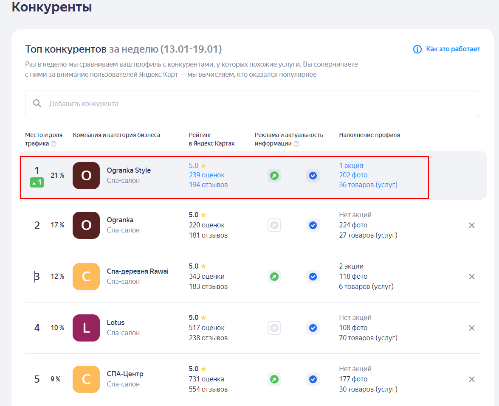Click the '21 %' traffic share of Ogranka Style

pos(57,175)
